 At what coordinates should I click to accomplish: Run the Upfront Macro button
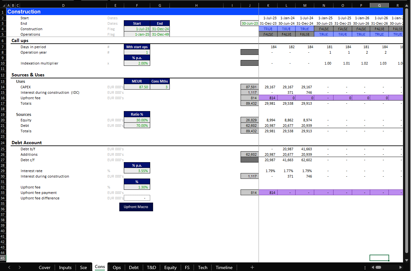136,207
